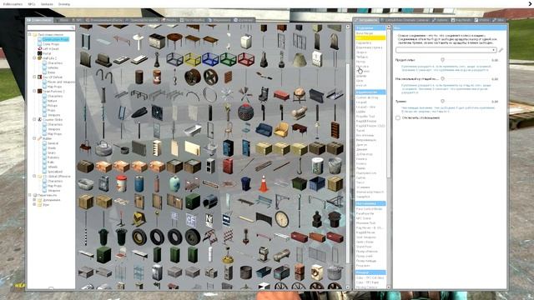This screenshot has height=300, width=534.
Task: Open the Drawing menu in top bar
Action: [64, 4]
